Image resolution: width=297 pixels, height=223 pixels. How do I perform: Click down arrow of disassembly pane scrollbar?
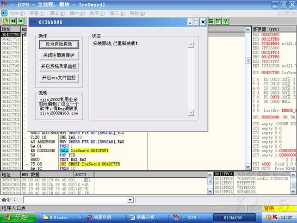248,167
